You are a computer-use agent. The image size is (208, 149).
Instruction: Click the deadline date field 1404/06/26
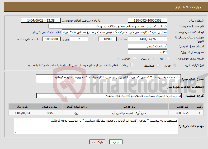[x=147, y=39]
